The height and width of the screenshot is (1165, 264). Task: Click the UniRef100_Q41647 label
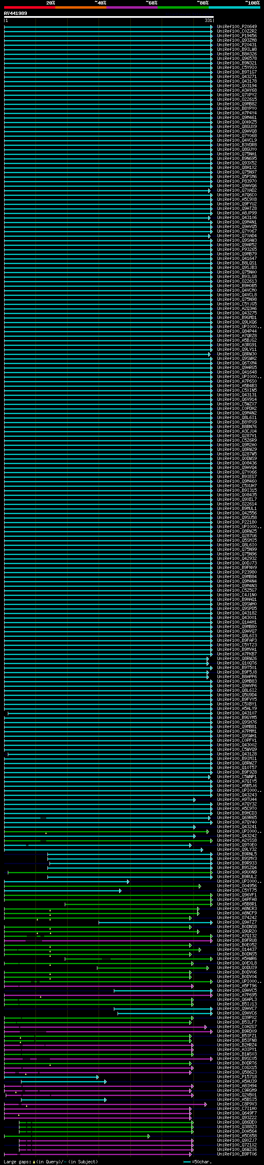click(237, 259)
